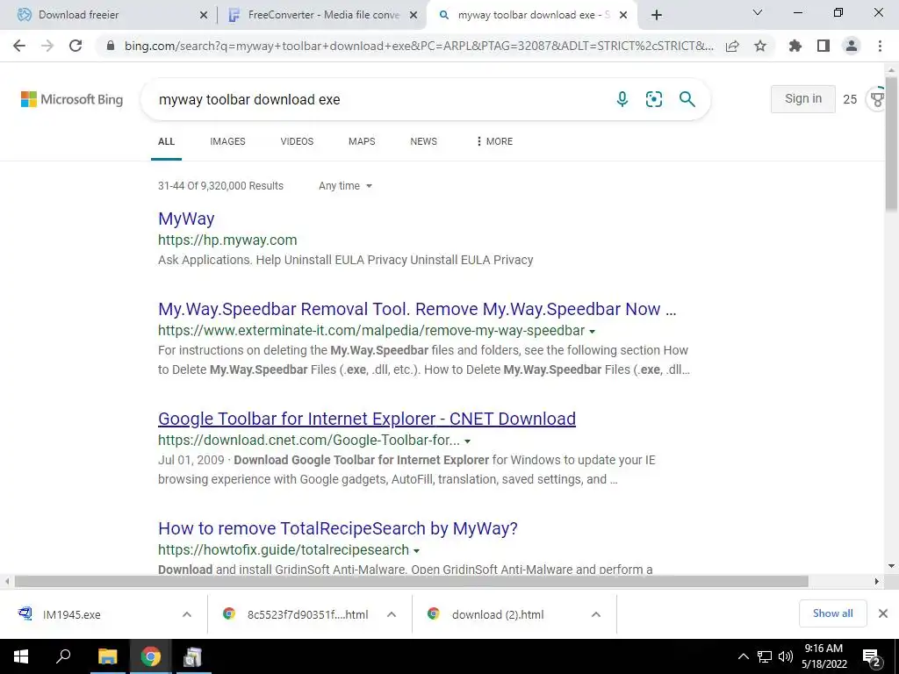Image resolution: width=899 pixels, height=674 pixels.
Task: Open My.Way.Speedbar Removal Tool result
Action: pos(417,309)
